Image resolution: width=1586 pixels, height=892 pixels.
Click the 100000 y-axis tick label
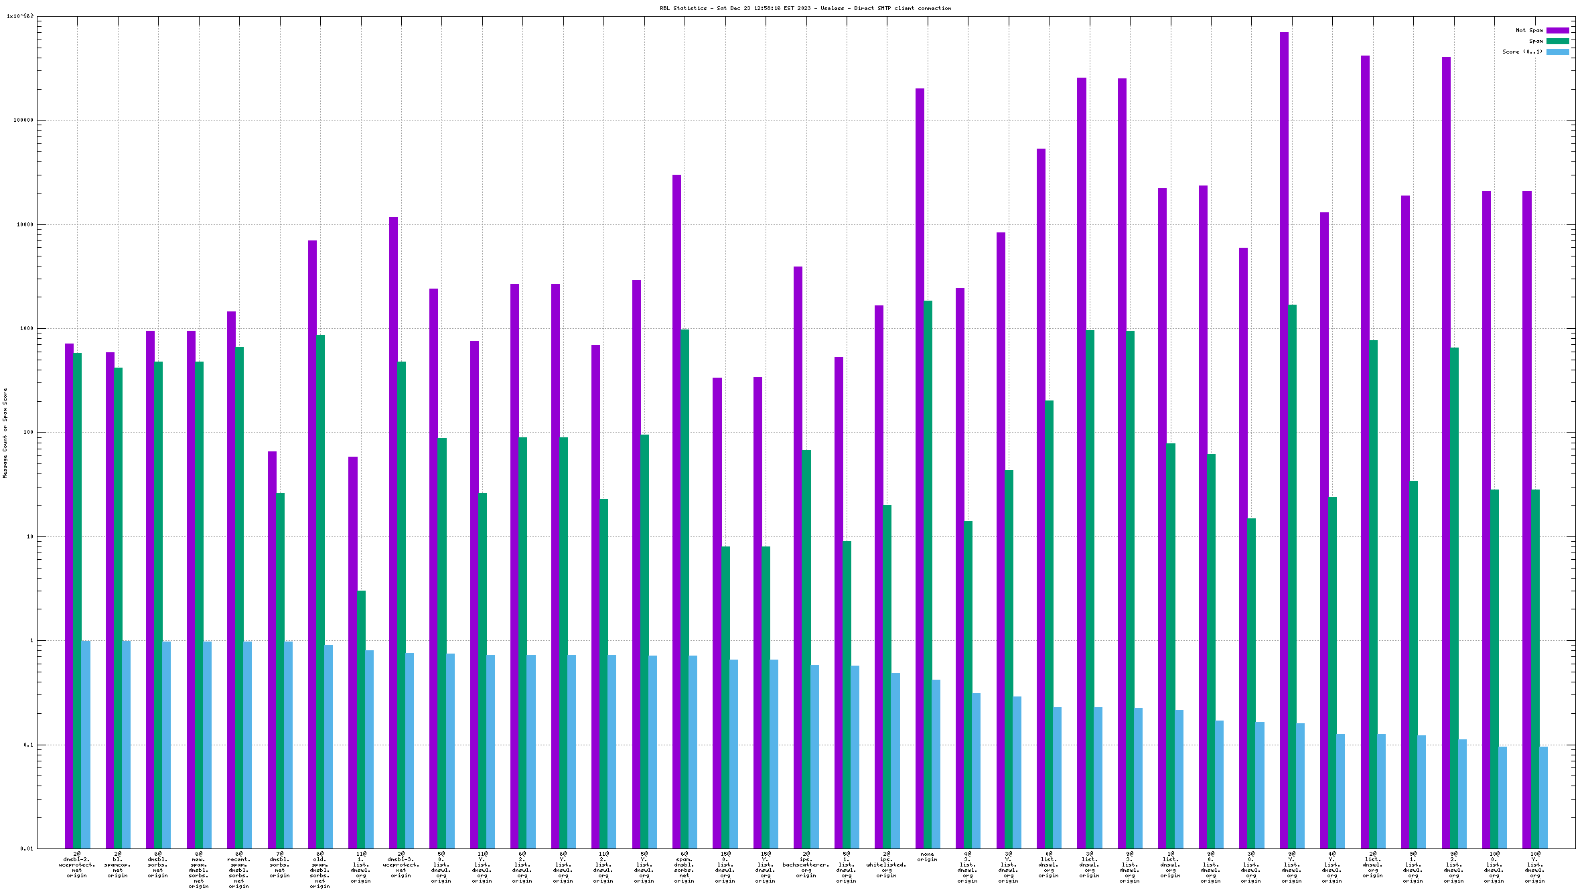pos(23,121)
